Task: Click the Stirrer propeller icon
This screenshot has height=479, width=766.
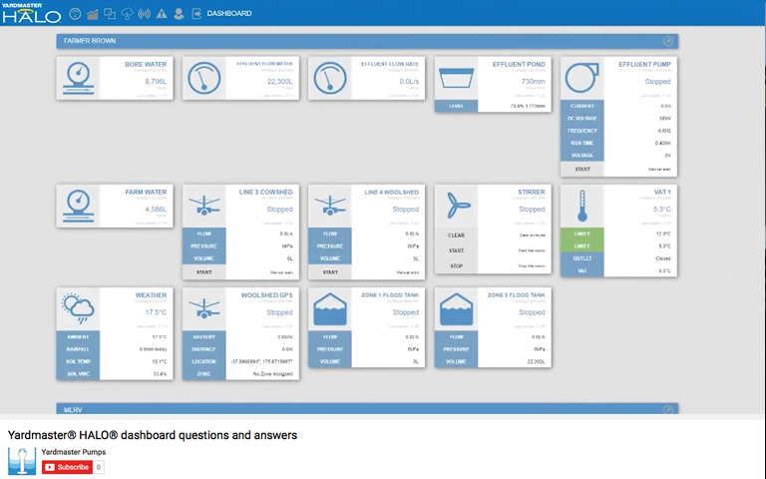Action: point(458,206)
